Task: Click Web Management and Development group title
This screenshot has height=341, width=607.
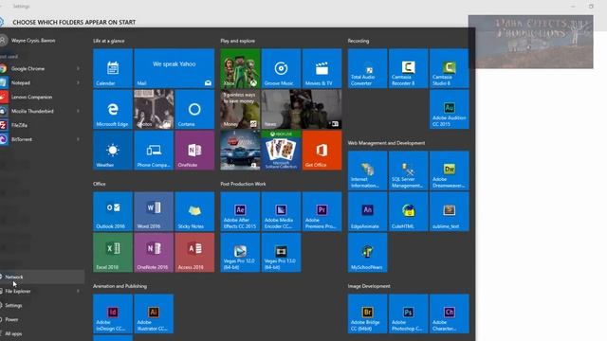Action: point(386,143)
